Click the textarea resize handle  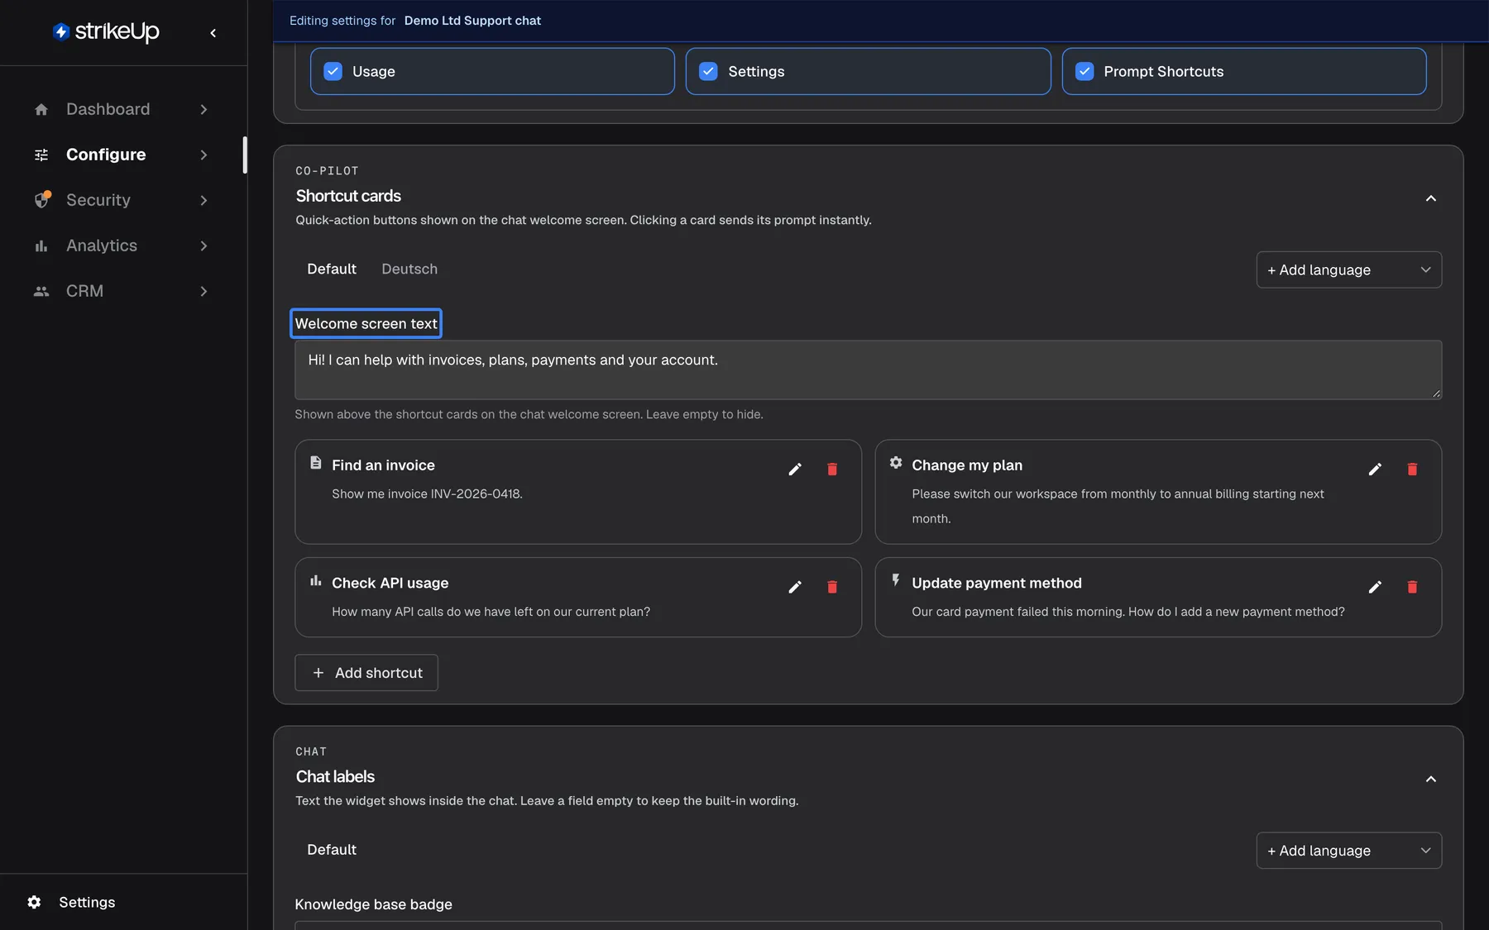1436,394
